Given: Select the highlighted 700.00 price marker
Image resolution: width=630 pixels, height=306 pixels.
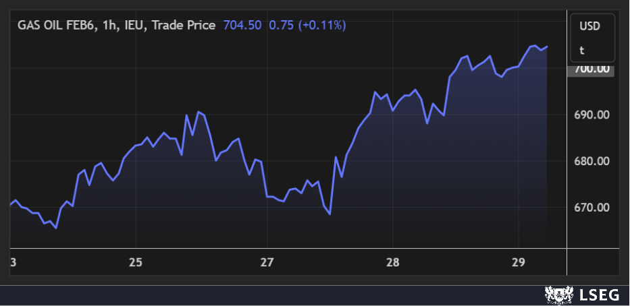Looking at the screenshot, I should click(592, 69).
